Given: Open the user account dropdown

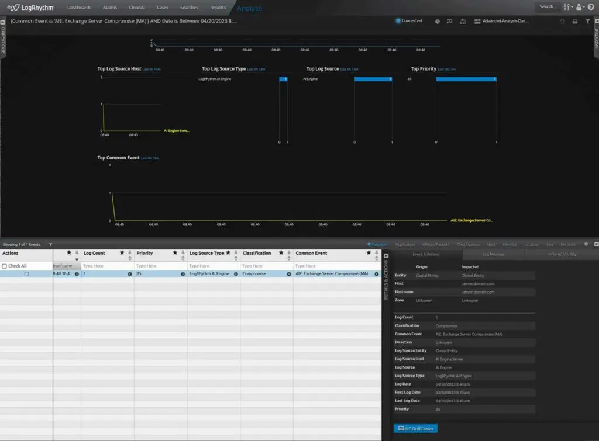Looking at the screenshot, I should coord(580,7).
